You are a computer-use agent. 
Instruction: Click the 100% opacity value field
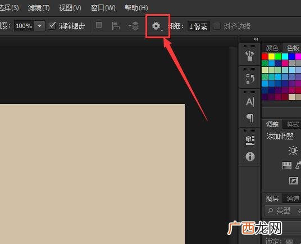tap(24, 26)
